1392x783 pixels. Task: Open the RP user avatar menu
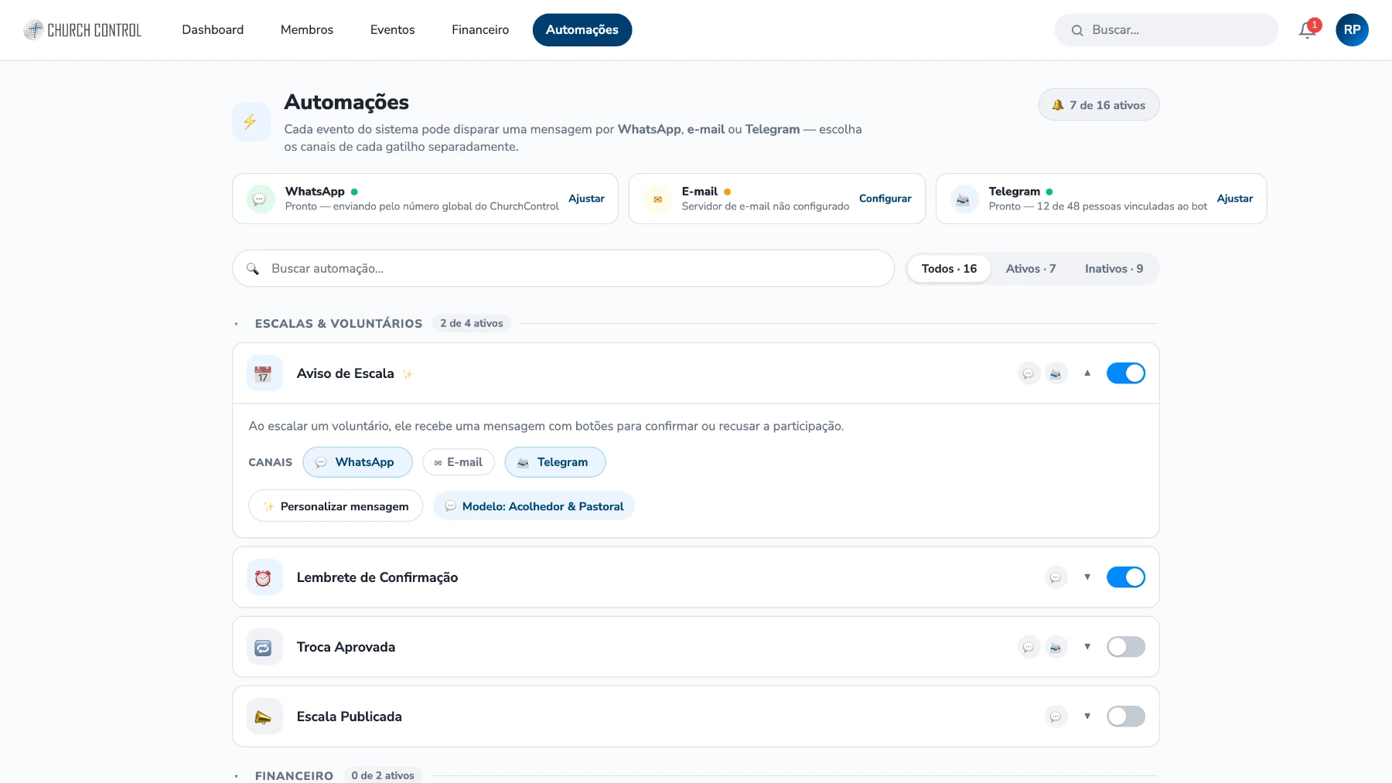pos(1352,30)
